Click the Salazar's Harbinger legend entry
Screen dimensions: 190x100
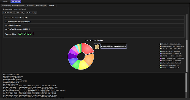coord(172,58)
